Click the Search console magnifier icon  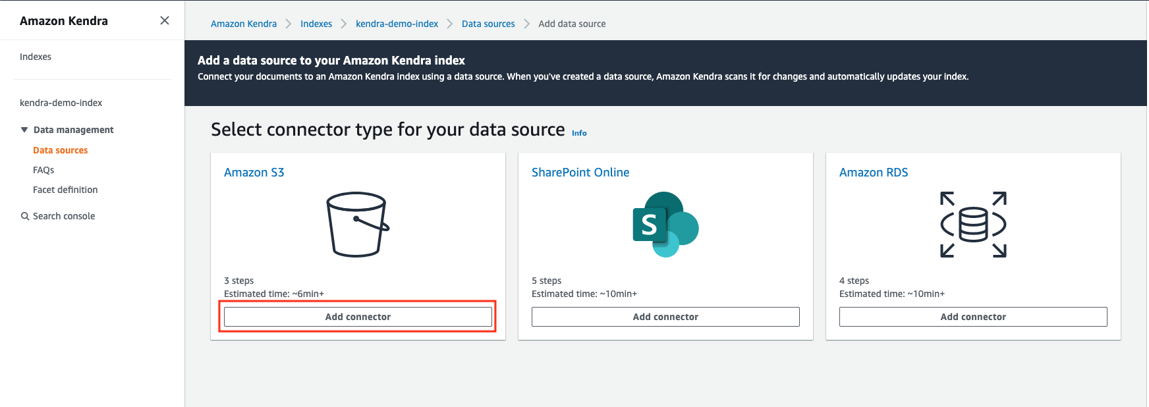tap(25, 216)
